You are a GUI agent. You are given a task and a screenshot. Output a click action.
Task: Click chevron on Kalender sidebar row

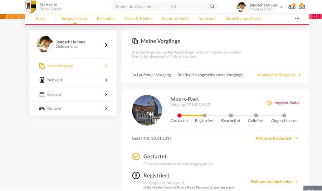[106, 95]
